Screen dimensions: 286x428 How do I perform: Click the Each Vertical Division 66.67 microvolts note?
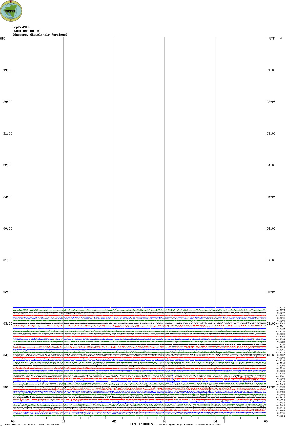tap(32, 424)
